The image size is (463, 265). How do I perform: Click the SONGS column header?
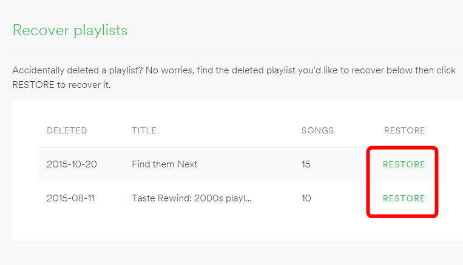[x=317, y=130]
